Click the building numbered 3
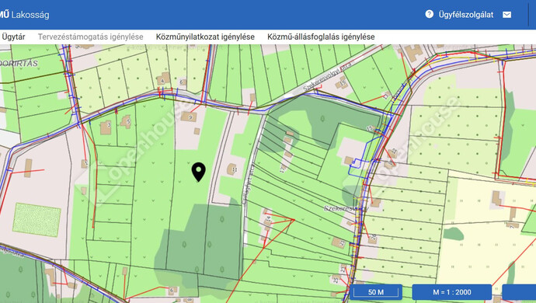This screenshot has height=303, width=536. 106,127
